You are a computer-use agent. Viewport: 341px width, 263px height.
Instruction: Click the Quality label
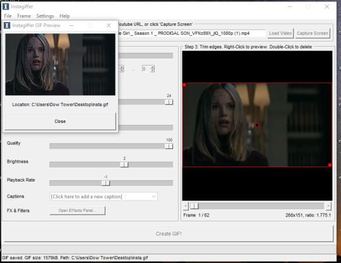click(x=14, y=143)
